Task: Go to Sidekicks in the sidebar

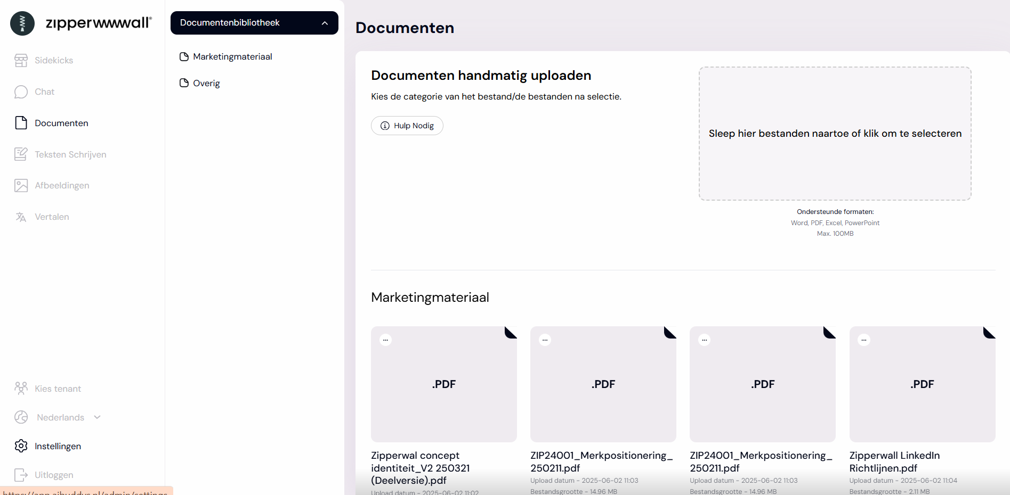Action: point(54,60)
